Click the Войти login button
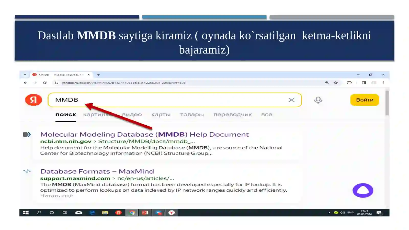The width and height of the screenshot is (409, 230). (365, 100)
